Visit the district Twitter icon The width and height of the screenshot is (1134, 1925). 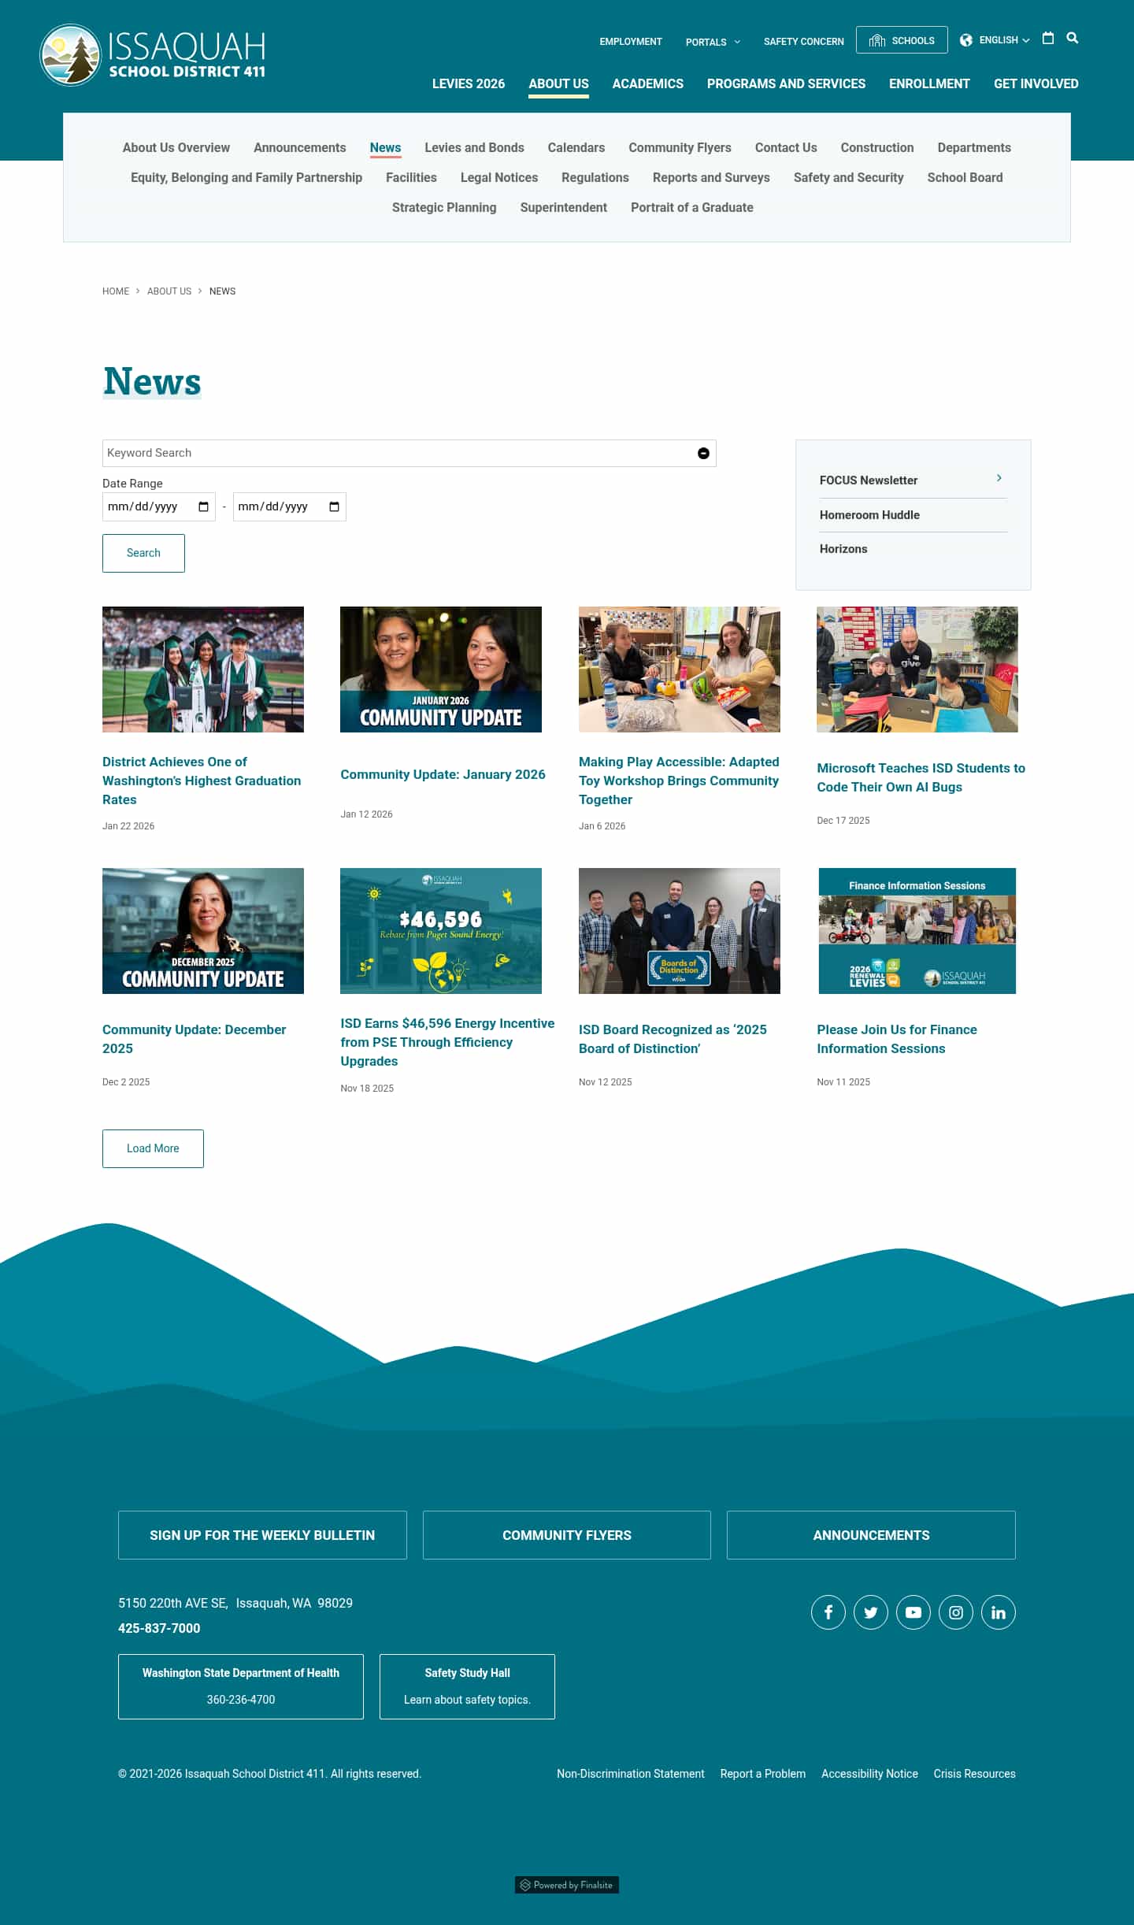(871, 1612)
